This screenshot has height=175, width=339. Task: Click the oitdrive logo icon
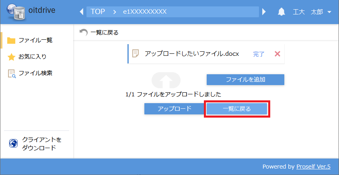(x=14, y=12)
